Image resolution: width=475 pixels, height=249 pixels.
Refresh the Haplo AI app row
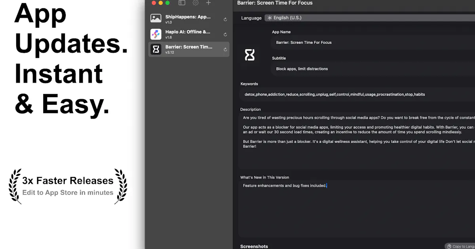point(225,34)
